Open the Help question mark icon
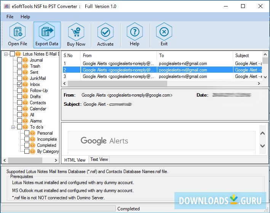Image resolution: width=270 pixels, height=213 pixels. point(134,32)
